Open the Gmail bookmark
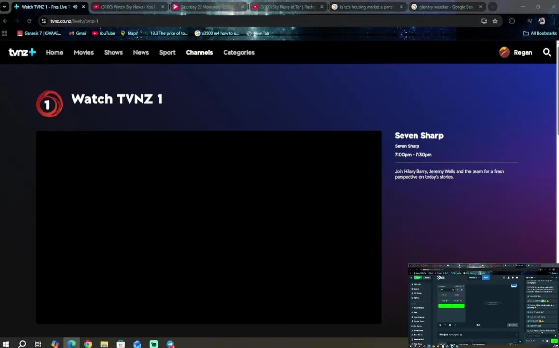Image resolution: width=559 pixels, height=348 pixels. pos(78,33)
